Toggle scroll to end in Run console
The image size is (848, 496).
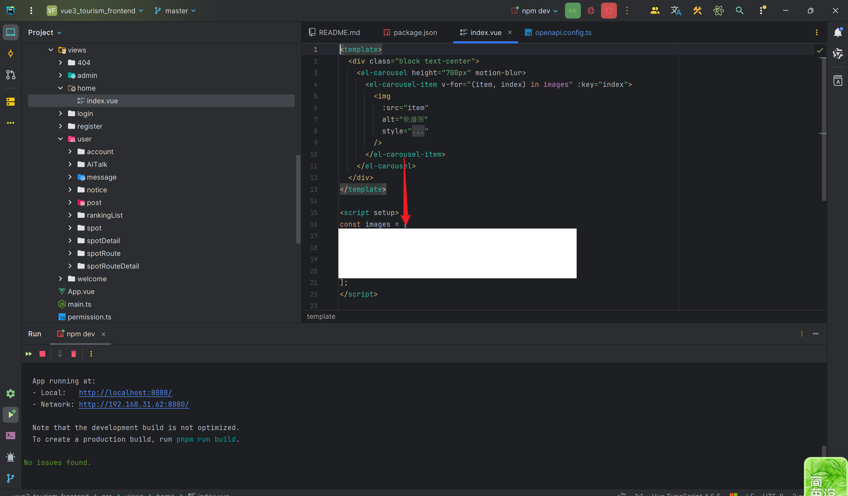tap(60, 354)
